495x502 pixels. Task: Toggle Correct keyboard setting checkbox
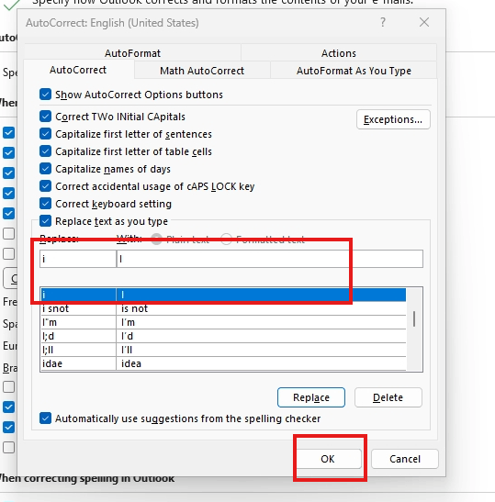pyautogui.click(x=45, y=204)
